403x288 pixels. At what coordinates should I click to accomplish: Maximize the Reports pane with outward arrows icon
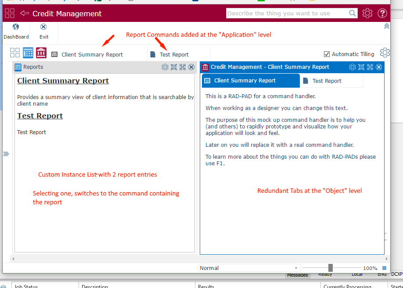click(x=183, y=67)
